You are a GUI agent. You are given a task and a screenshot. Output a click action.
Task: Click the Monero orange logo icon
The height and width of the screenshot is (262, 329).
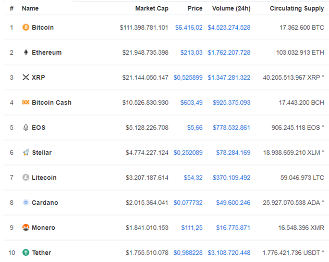26,227
